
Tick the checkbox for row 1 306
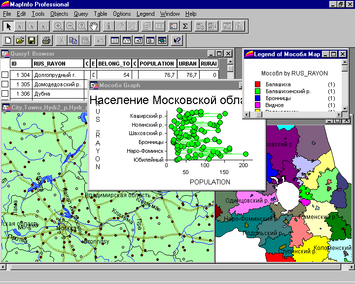tap(5, 93)
